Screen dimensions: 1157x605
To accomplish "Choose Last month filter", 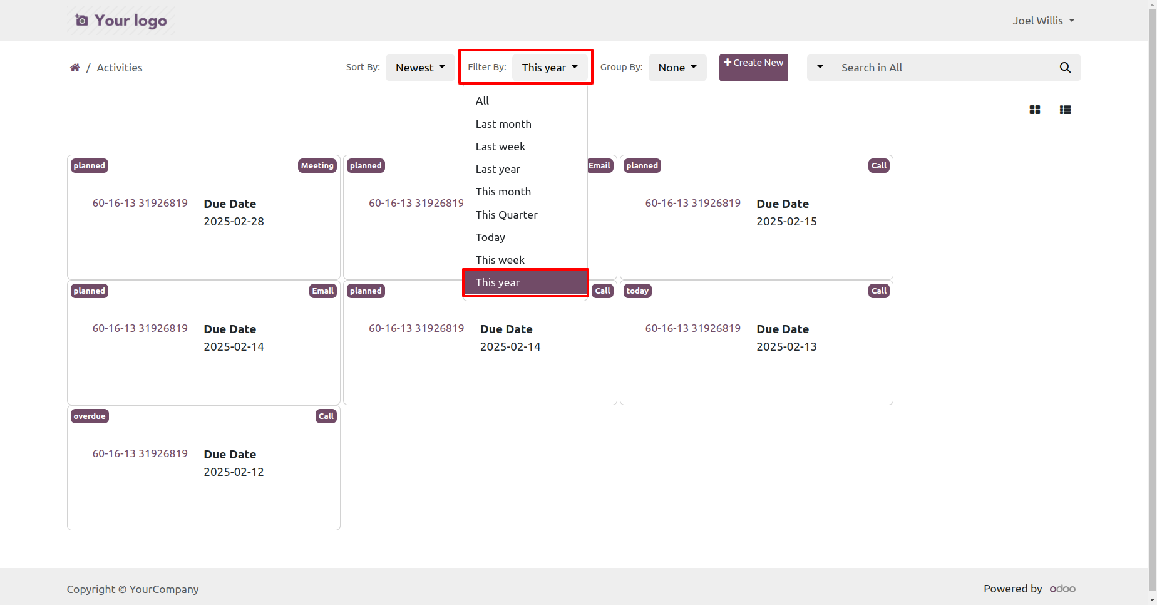I will click(x=525, y=124).
